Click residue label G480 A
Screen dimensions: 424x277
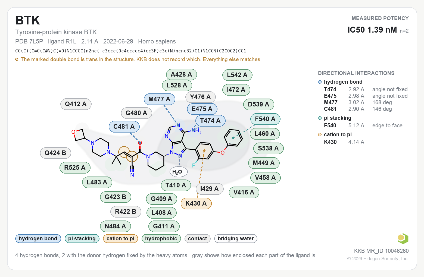coord(136,113)
